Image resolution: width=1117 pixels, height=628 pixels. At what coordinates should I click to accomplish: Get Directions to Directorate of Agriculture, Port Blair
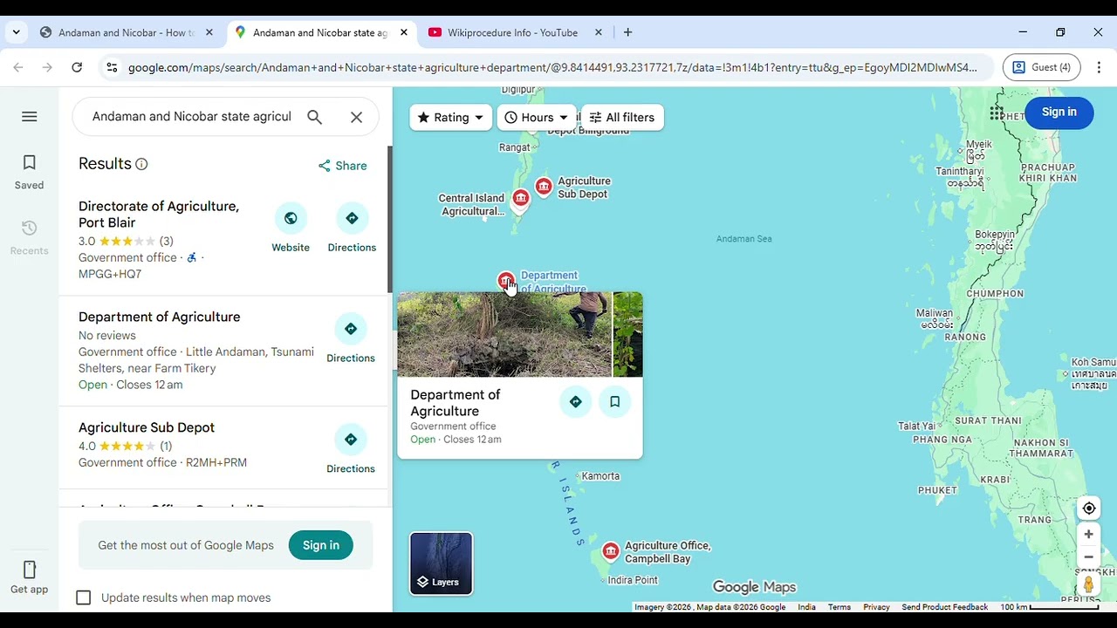coord(352,229)
